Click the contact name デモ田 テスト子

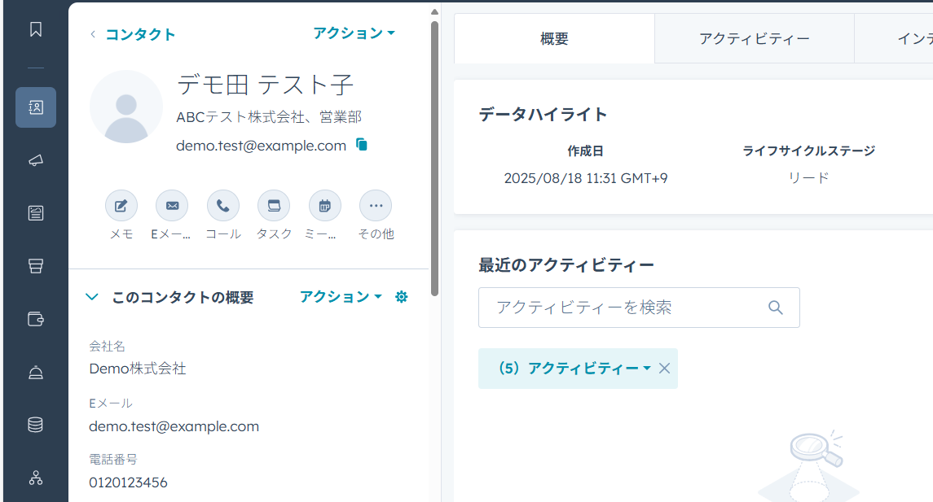[x=266, y=85]
